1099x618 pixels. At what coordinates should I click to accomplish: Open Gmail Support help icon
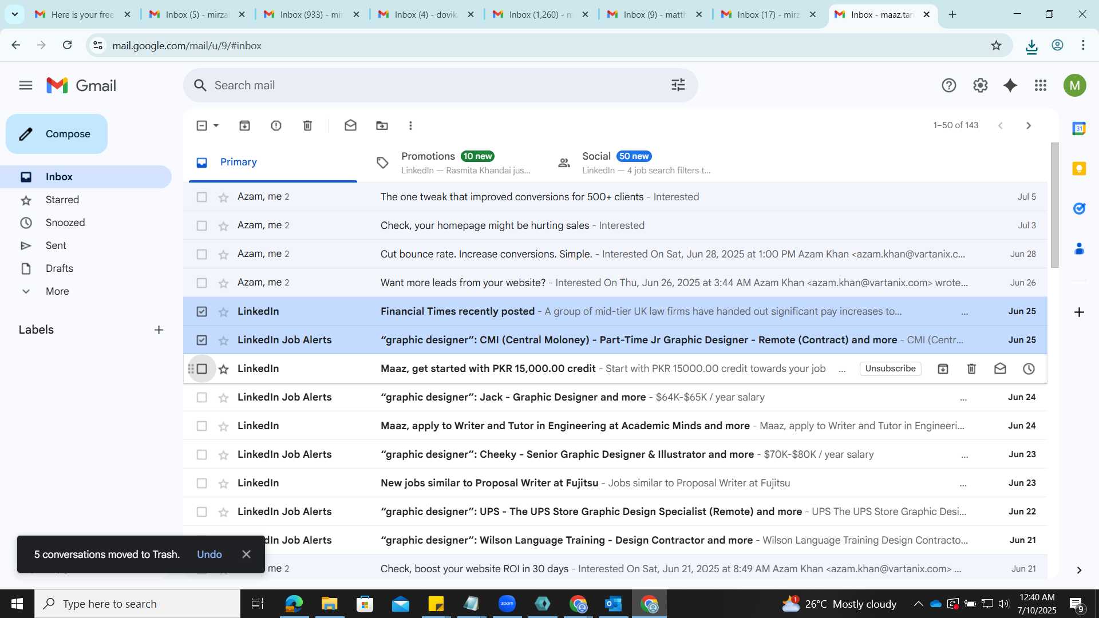pyautogui.click(x=948, y=86)
